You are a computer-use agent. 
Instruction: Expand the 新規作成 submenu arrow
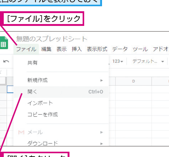pyautogui.click(x=101, y=81)
